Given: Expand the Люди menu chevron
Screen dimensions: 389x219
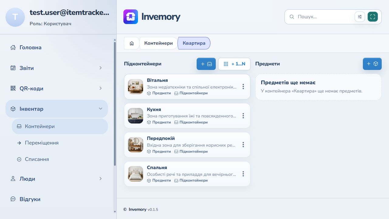Looking at the screenshot, I should click(x=101, y=179).
